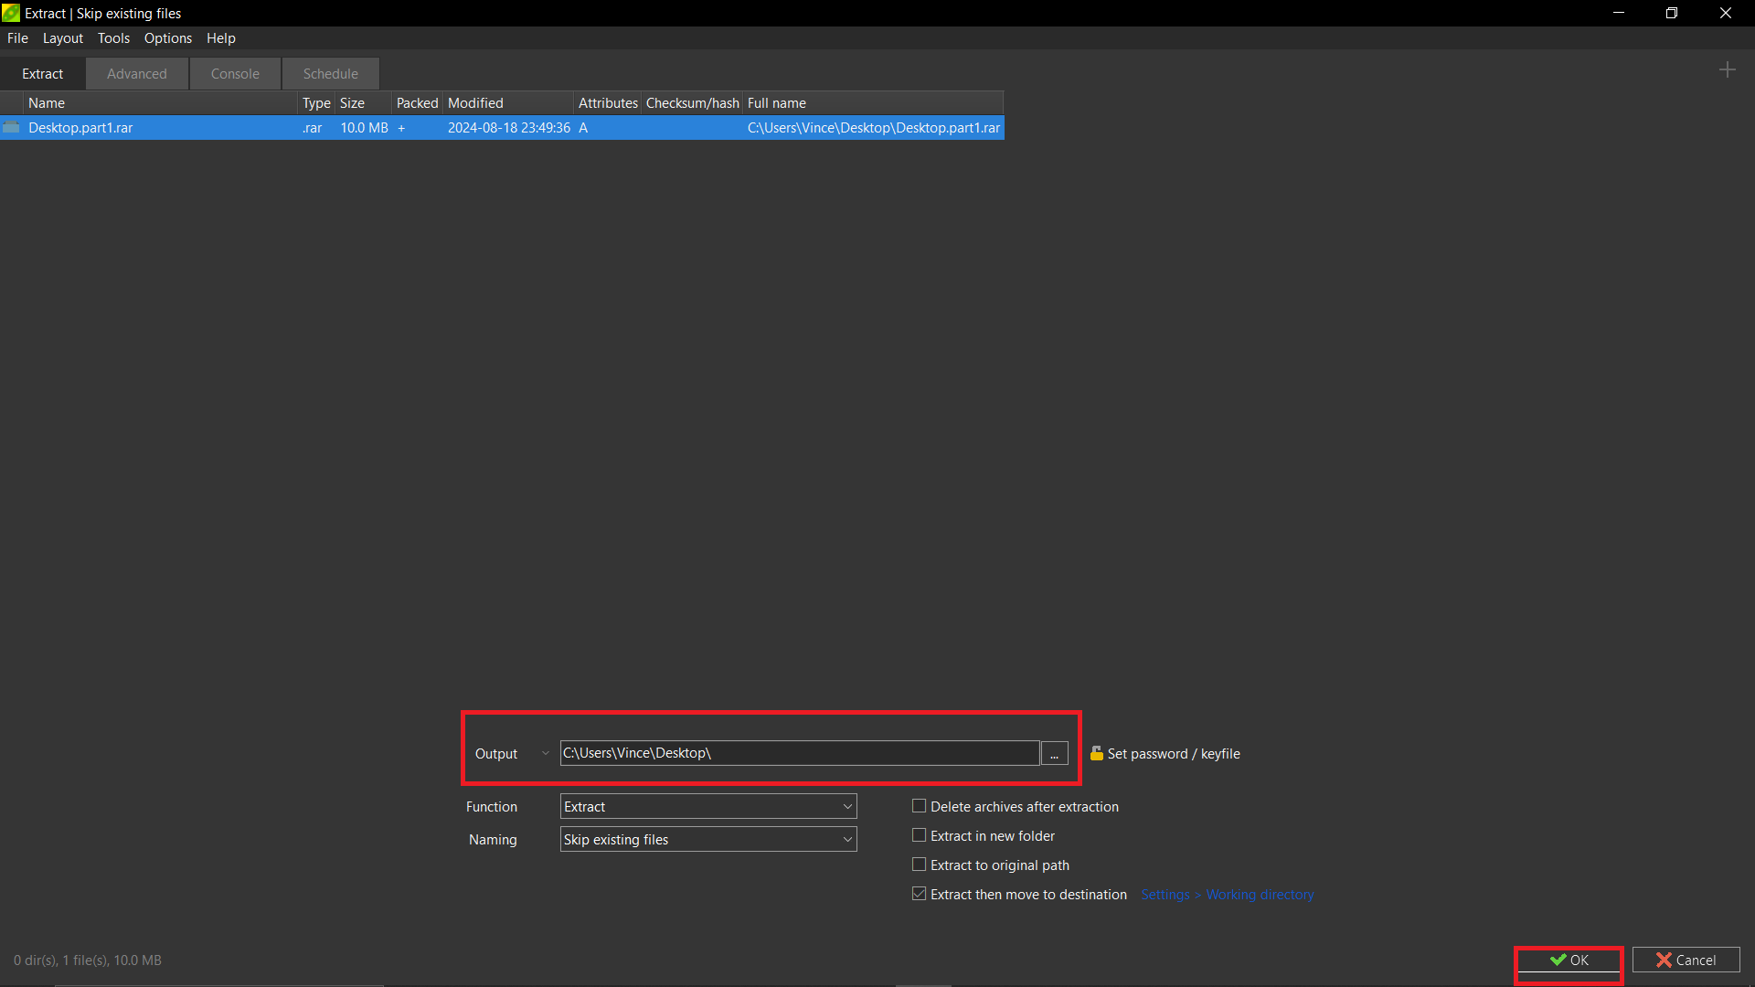Click the plus icon to add files
1755x987 pixels.
[1727, 70]
